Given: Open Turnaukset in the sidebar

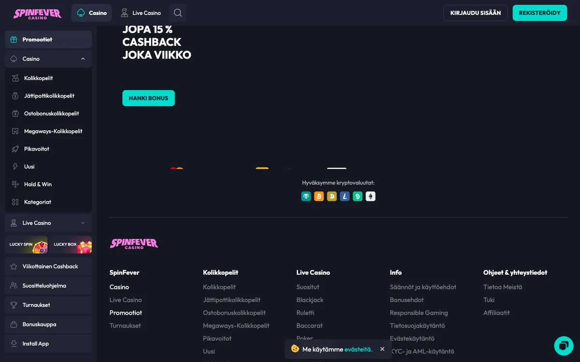Looking at the screenshot, I should tap(48, 305).
